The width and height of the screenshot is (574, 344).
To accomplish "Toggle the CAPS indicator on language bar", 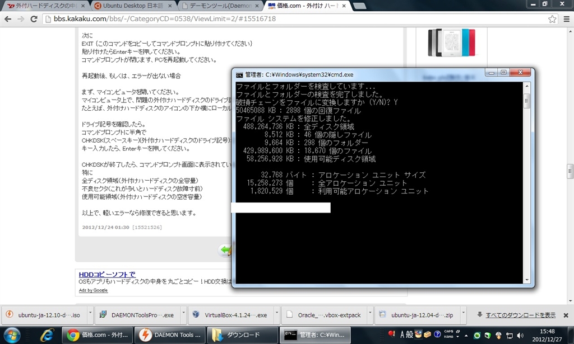I will [x=448, y=332].
